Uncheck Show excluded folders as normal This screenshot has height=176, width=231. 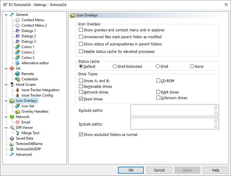coord(81,134)
